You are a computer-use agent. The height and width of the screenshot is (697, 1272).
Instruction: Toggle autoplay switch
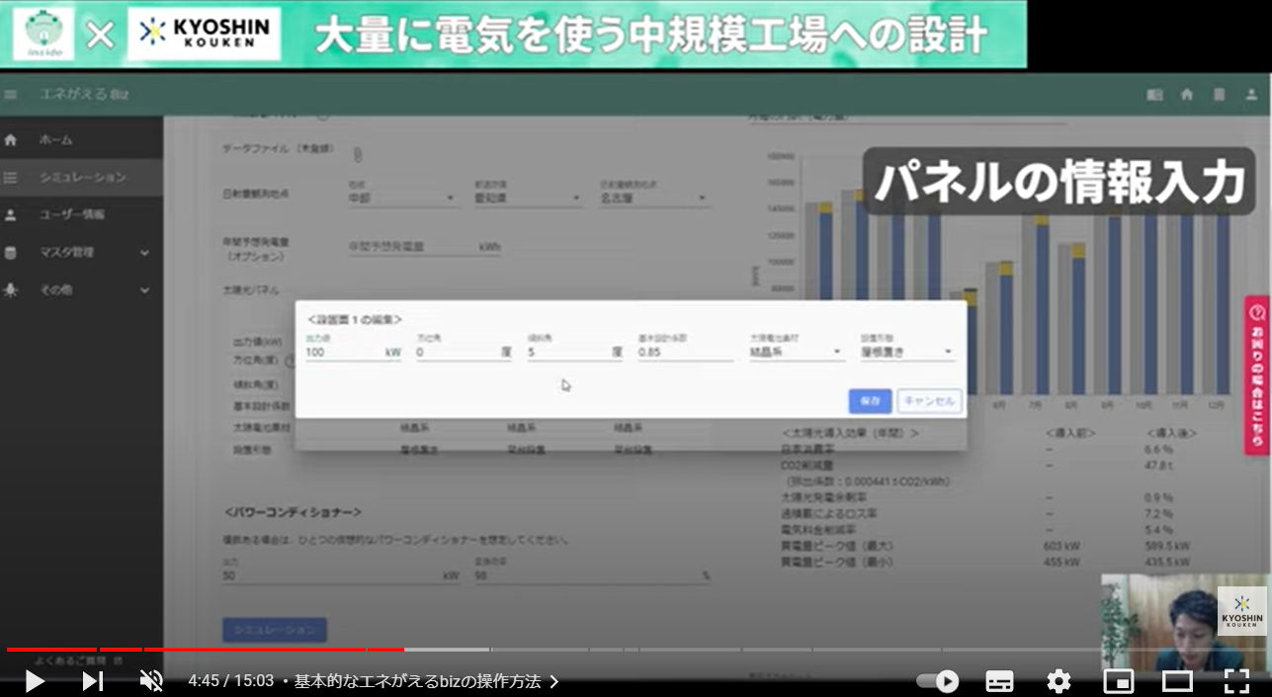(937, 681)
